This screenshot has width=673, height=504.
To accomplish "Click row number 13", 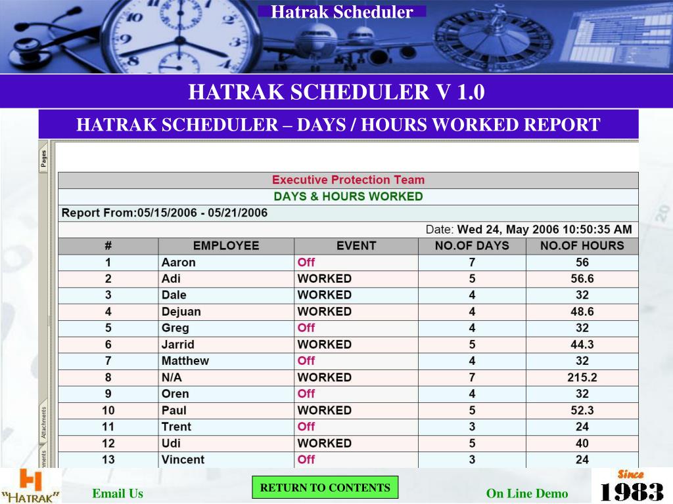I will (108, 459).
